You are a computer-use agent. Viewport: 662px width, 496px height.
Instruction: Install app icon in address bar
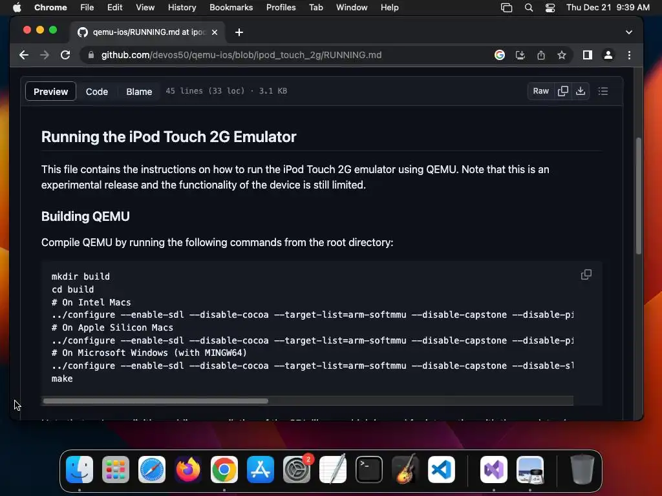point(520,56)
